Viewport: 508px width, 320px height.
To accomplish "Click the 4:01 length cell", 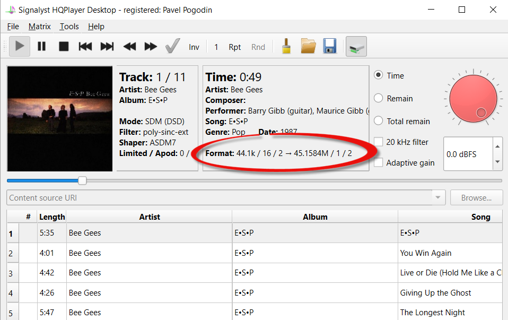I will pyautogui.click(x=52, y=253).
